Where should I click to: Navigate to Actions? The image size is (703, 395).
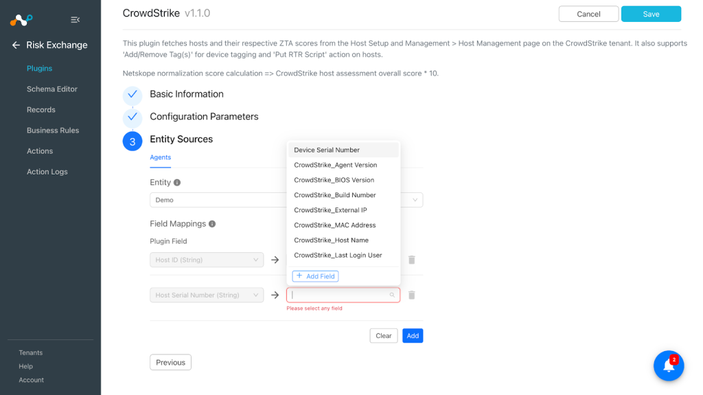(39, 151)
